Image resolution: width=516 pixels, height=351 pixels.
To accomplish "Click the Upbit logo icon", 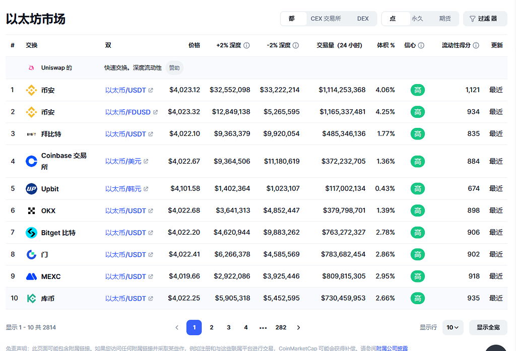I will coord(31,189).
